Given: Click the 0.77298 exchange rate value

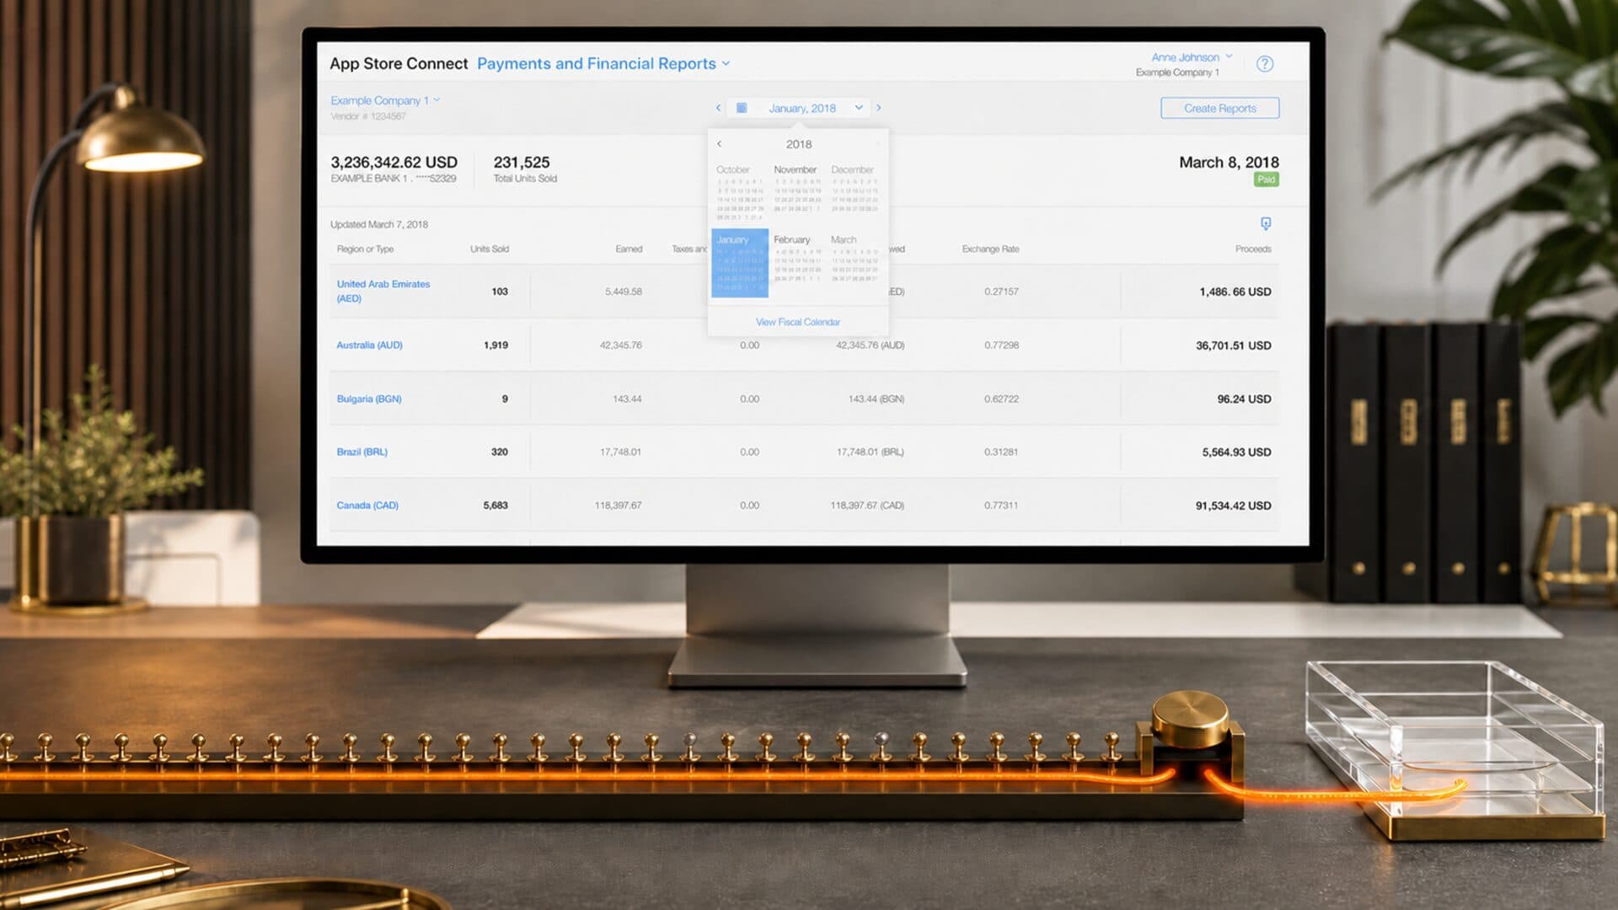Looking at the screenshot, I should (x=1001, y=345).
